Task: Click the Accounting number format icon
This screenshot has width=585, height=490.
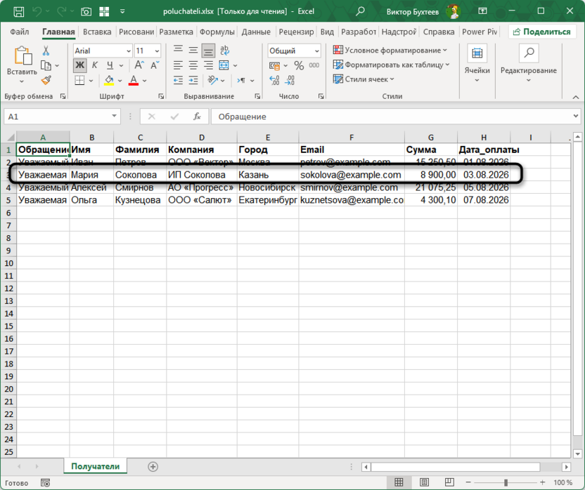Action: pyautogui.click(x=275, y=66)
